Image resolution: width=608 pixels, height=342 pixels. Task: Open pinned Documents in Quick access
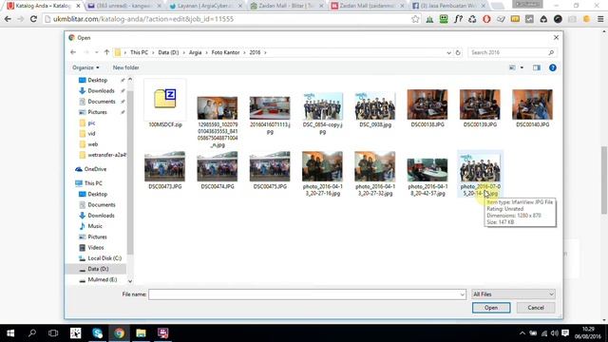[102, 102]
